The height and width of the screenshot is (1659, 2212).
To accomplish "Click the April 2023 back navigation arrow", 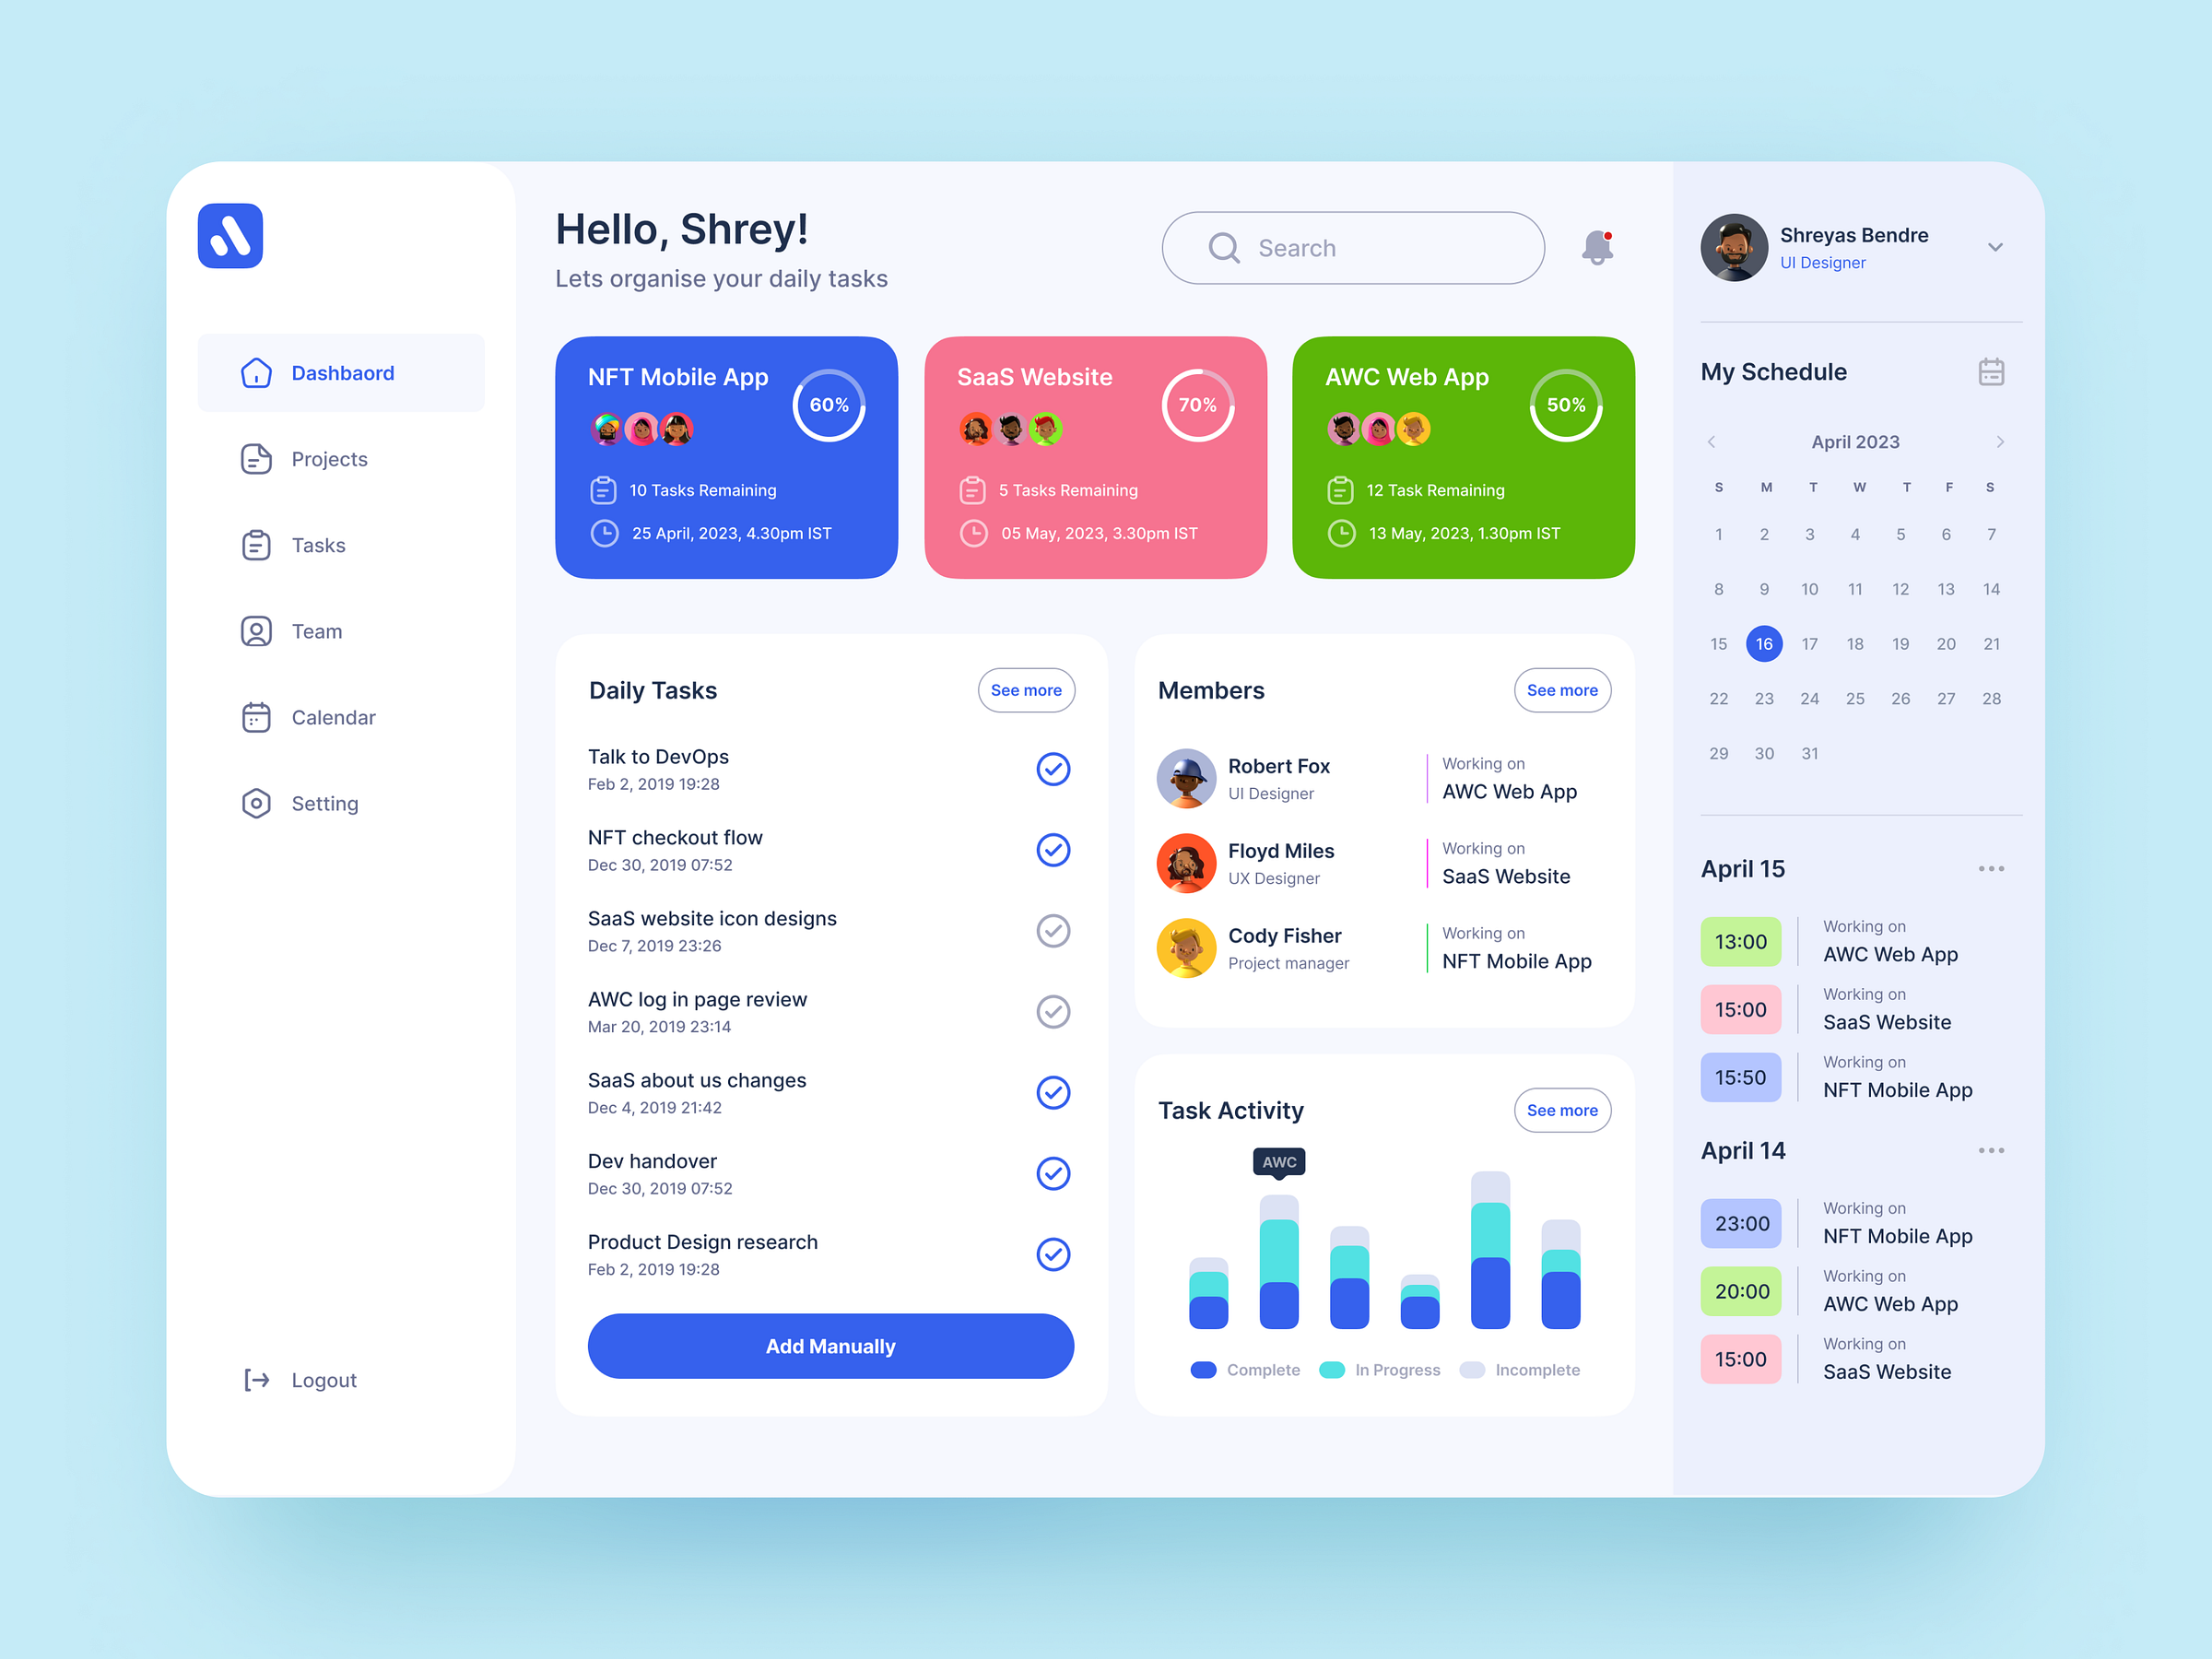I will coord(1712,441).
